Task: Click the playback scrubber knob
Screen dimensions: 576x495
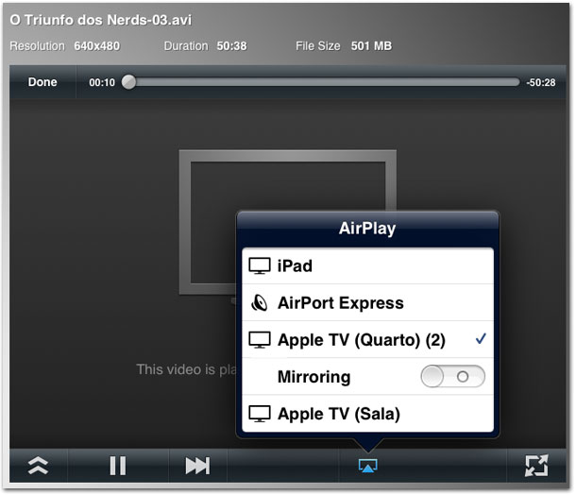Action: 129,82
